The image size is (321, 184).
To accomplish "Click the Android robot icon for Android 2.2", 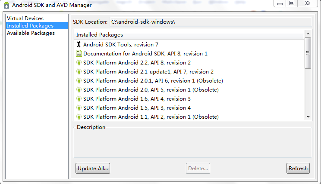I will pyautogui.click(x=79, y=62).
